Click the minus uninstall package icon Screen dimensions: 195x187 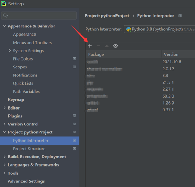(x=98, y=46)
